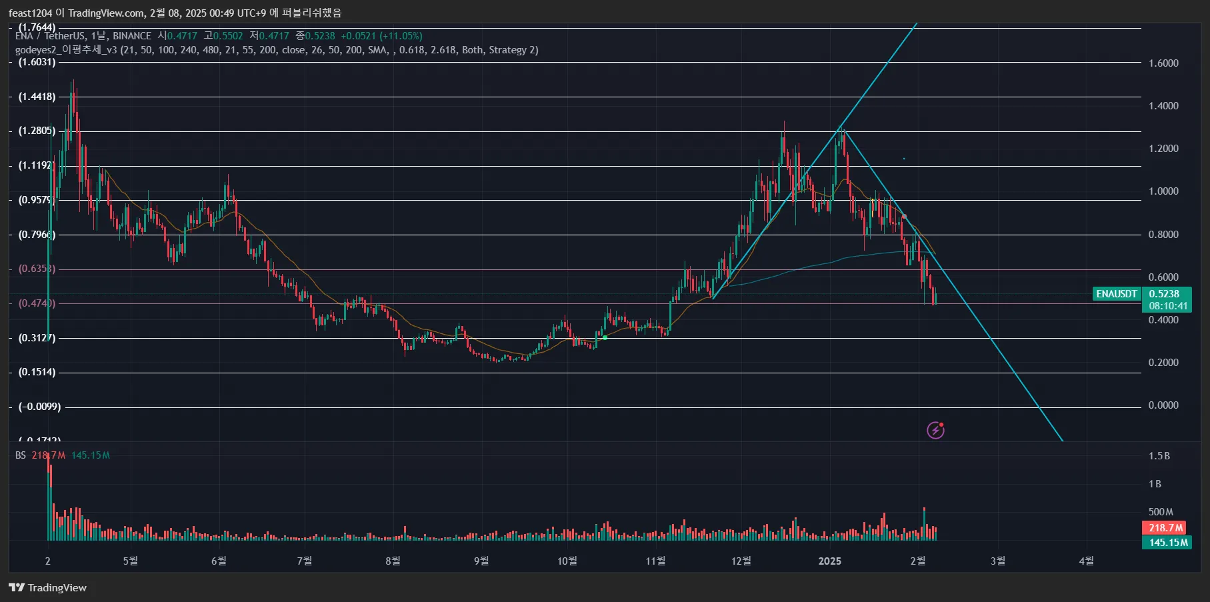This screenshot has height=602, width=1210.
Task: Click the 1.5B volume axis tick
Action: 1159,456
